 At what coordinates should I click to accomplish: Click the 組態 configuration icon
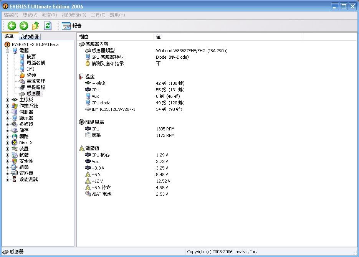click(x=15, y=167)
